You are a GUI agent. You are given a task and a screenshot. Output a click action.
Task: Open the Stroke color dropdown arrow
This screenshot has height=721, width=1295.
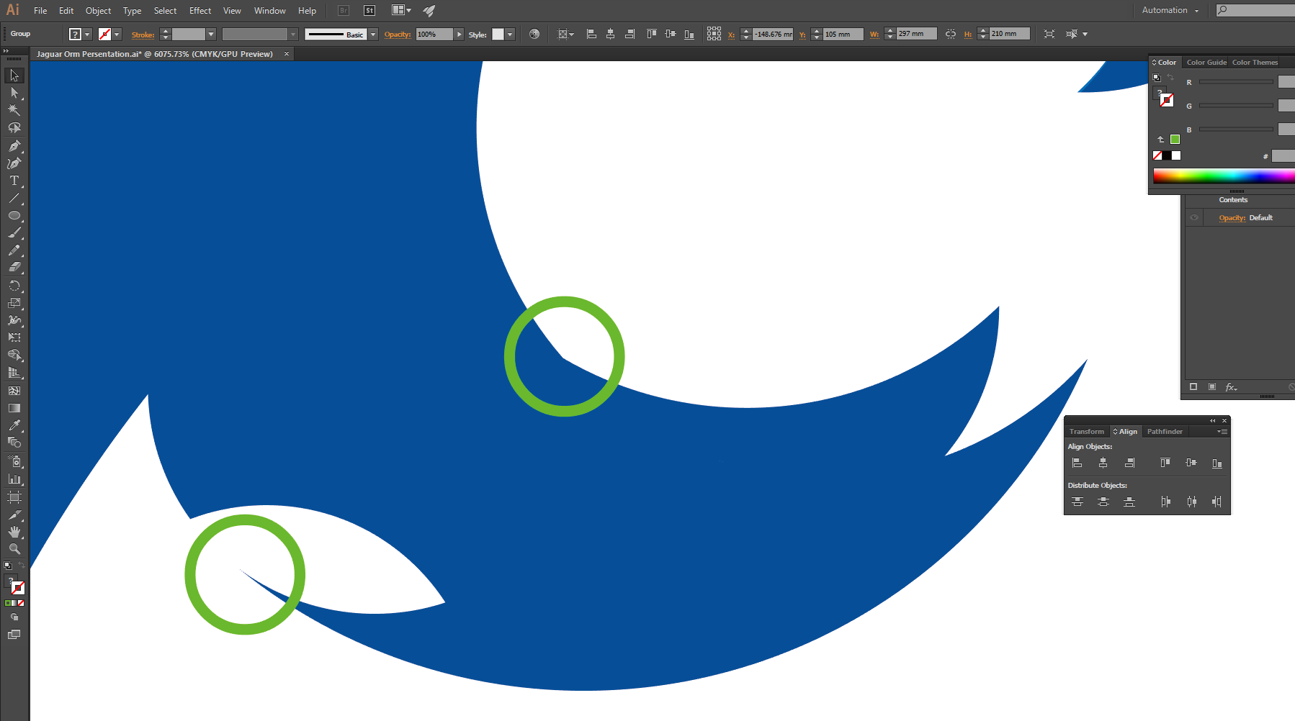pos(117,34)
